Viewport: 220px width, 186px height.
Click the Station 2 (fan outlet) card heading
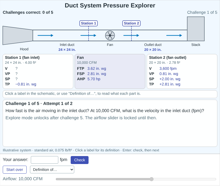[168, 58]
